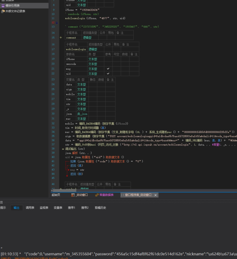Toggle the 参考 checkmark in the msg row

[108, 69]
